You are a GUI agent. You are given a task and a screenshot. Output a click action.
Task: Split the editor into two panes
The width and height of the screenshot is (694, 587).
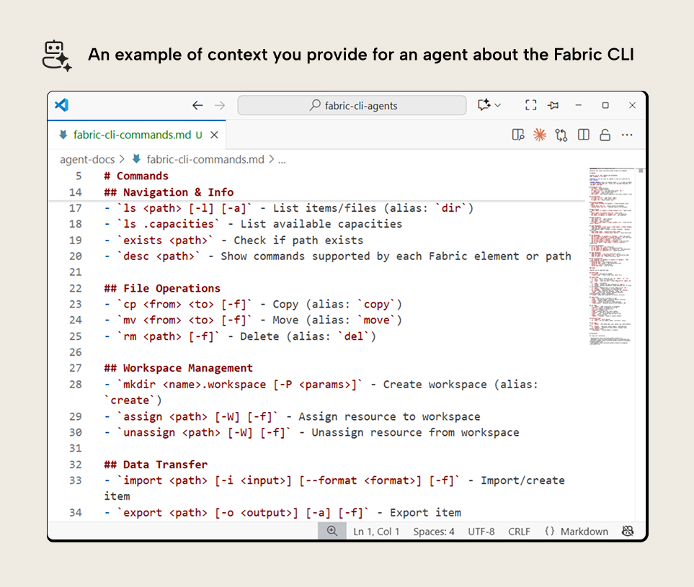point(583,135)
